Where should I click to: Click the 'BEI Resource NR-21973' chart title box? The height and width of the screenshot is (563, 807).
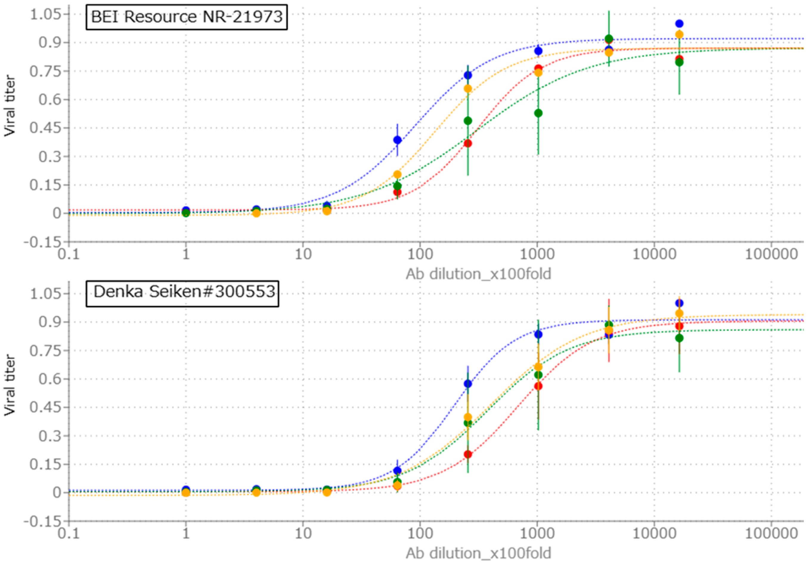187,17
